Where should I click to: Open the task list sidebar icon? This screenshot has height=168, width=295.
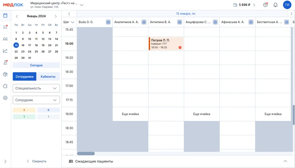pos(5,27)
